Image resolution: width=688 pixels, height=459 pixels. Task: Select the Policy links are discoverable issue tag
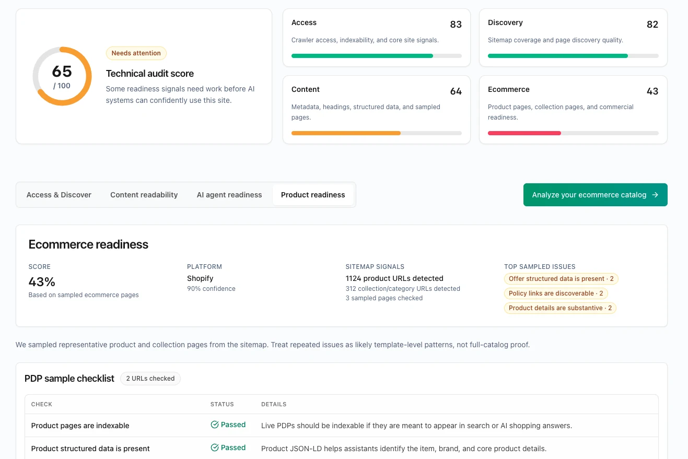[556, 293]
